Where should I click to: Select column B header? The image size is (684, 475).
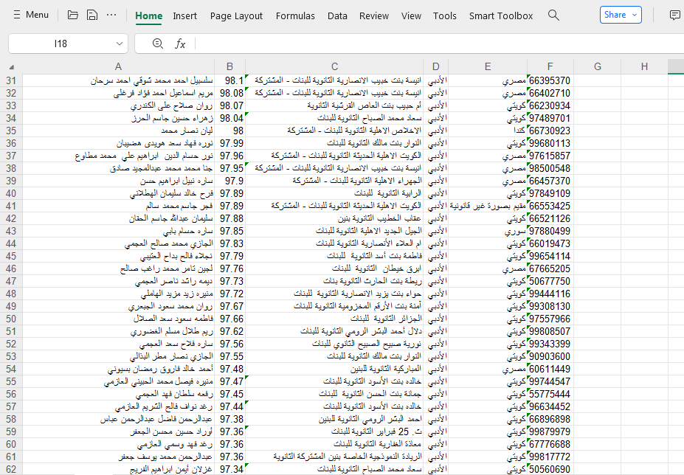(229, 67)
